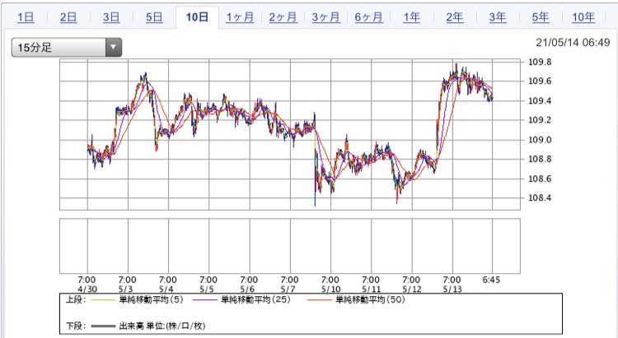Click the 108.4 price axis label
This screenshot has height=338, width=618.
pos(540,198)
